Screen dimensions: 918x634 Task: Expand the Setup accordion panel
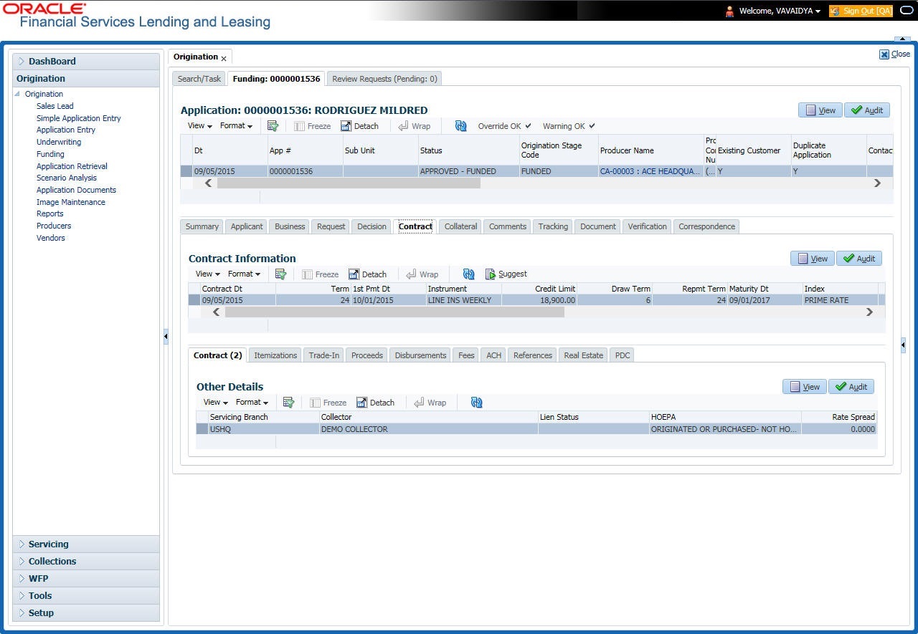tap(86, 613)
